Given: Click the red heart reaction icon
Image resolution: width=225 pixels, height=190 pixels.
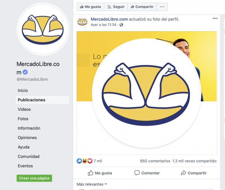Looking at the screenshot, I should point(90,161).
